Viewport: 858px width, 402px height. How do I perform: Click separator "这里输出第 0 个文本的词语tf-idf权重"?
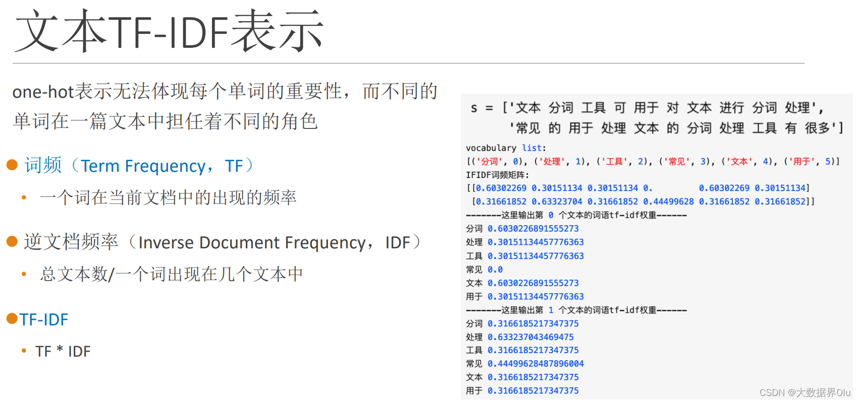[x=576, y=215]
